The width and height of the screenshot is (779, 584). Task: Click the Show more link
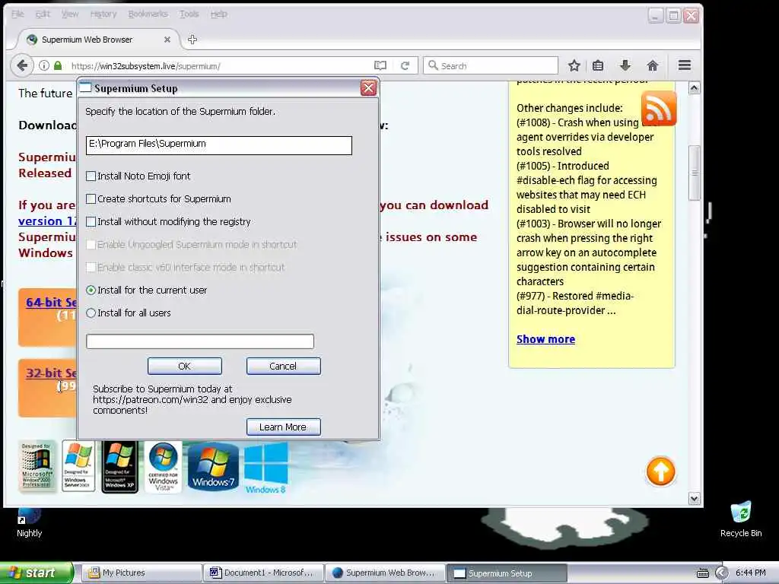point(545,339)
